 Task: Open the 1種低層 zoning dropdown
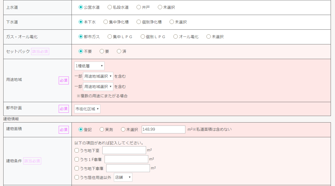pos(89,66)
